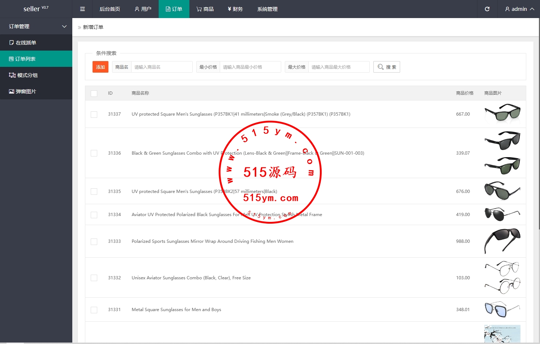This screenshot has height=344, width=540.
Task: Select checkbox for row 31333
Action: pyautogui.click(x=94, y=242)
